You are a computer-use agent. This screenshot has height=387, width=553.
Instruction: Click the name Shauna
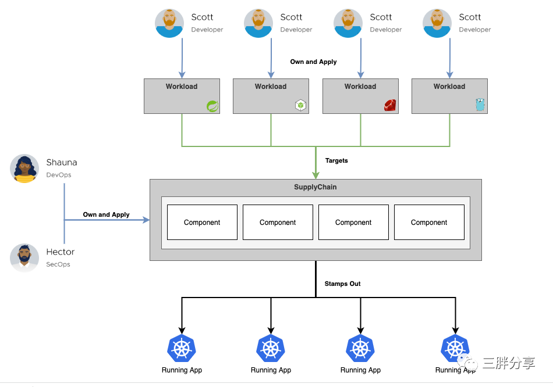pyautogui.click(x=62, y=162)
